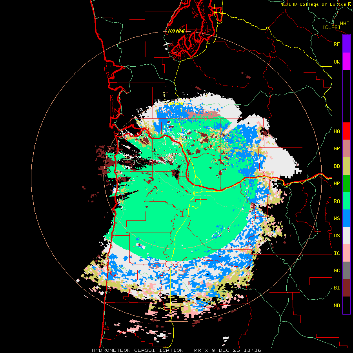Click the purple RF legend color swatch
Image resolution: width=353 pixels, height=353 pixels.
pyautogui.click(x=346, y=44)
